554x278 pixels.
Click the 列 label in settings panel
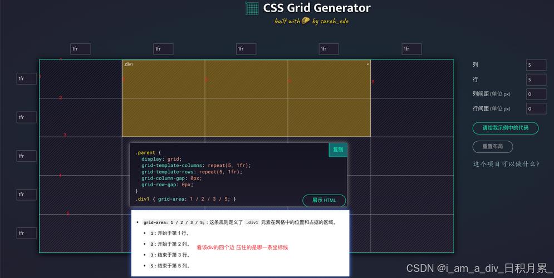coord(475,65)
